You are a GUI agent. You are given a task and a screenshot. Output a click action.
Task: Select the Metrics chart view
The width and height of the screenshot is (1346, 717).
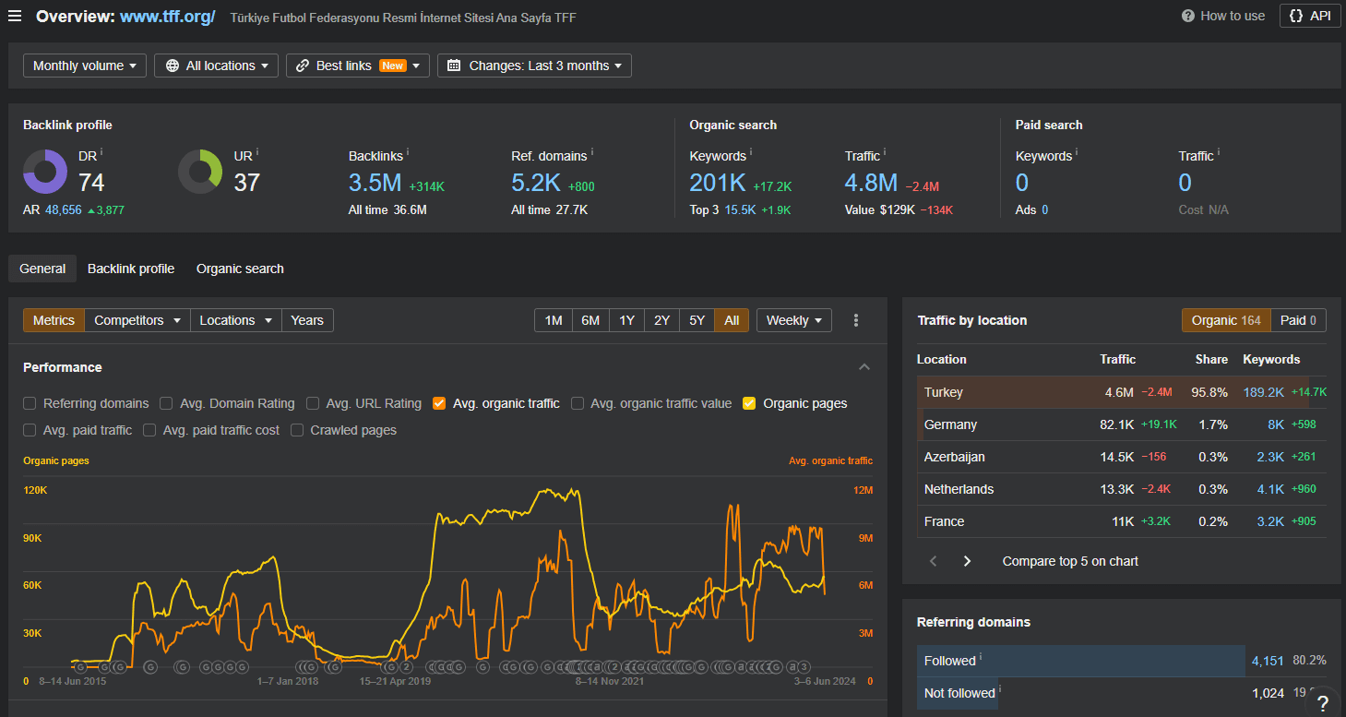point(54,320)
